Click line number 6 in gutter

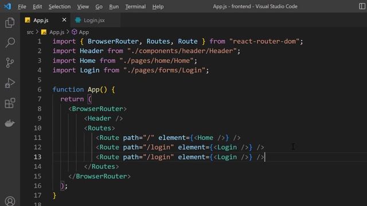click(40, 89)
